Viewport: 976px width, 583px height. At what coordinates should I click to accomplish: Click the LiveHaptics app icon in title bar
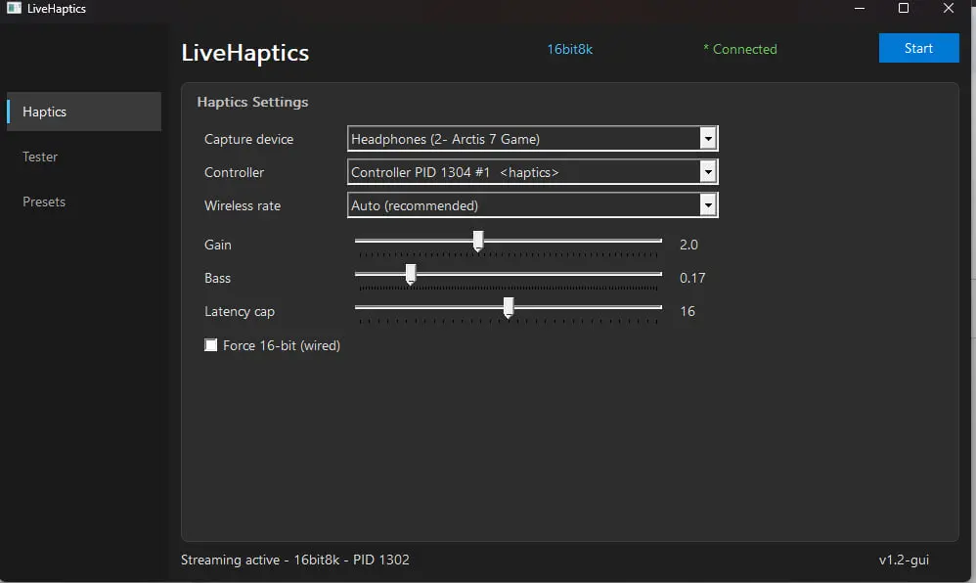[x=14, y=8]
